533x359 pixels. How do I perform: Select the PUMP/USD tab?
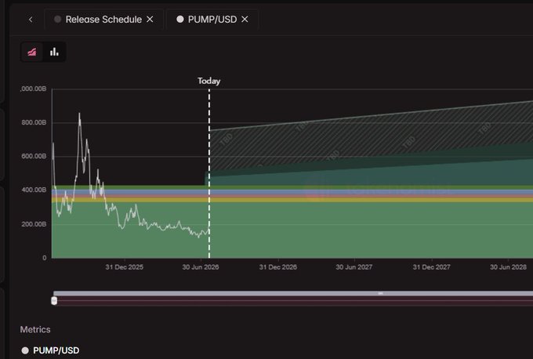point(212,20)
